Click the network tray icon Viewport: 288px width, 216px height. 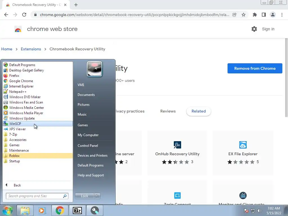tap(253, 211)
